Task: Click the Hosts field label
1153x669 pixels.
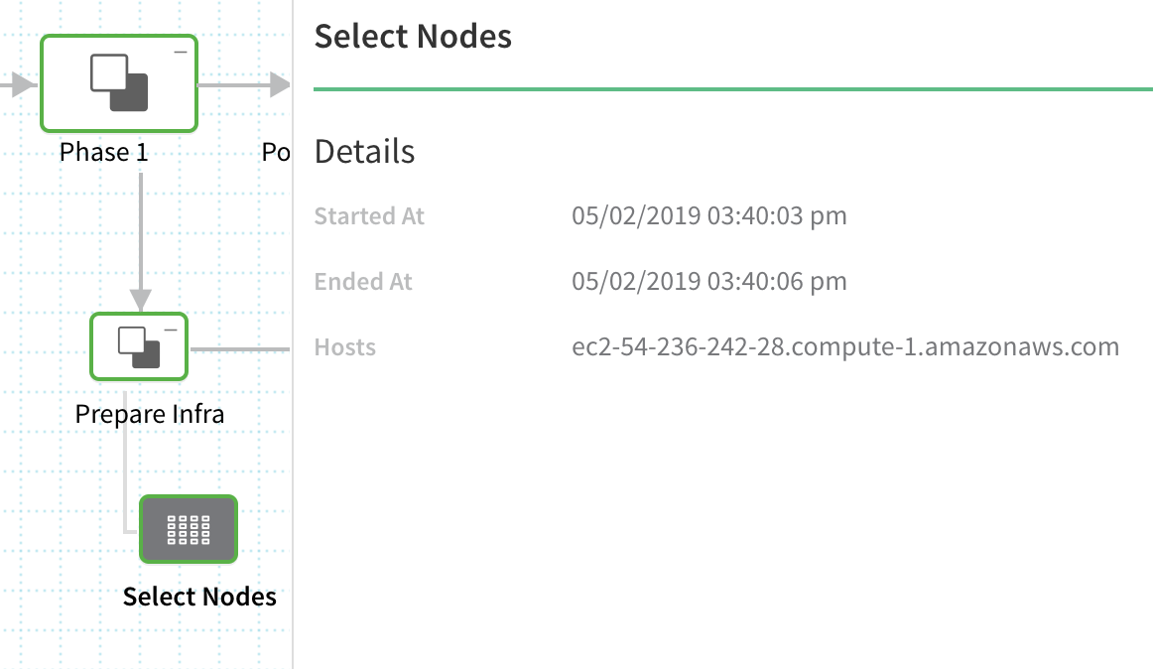Action: pyautogui.click(x=345, y=346)
